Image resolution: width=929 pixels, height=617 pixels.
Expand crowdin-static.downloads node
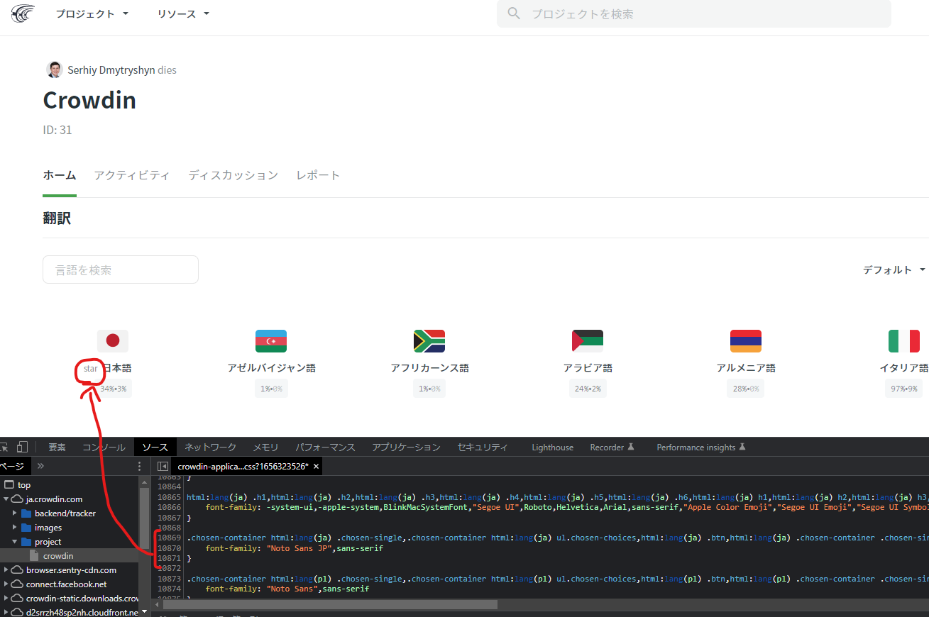6,598
